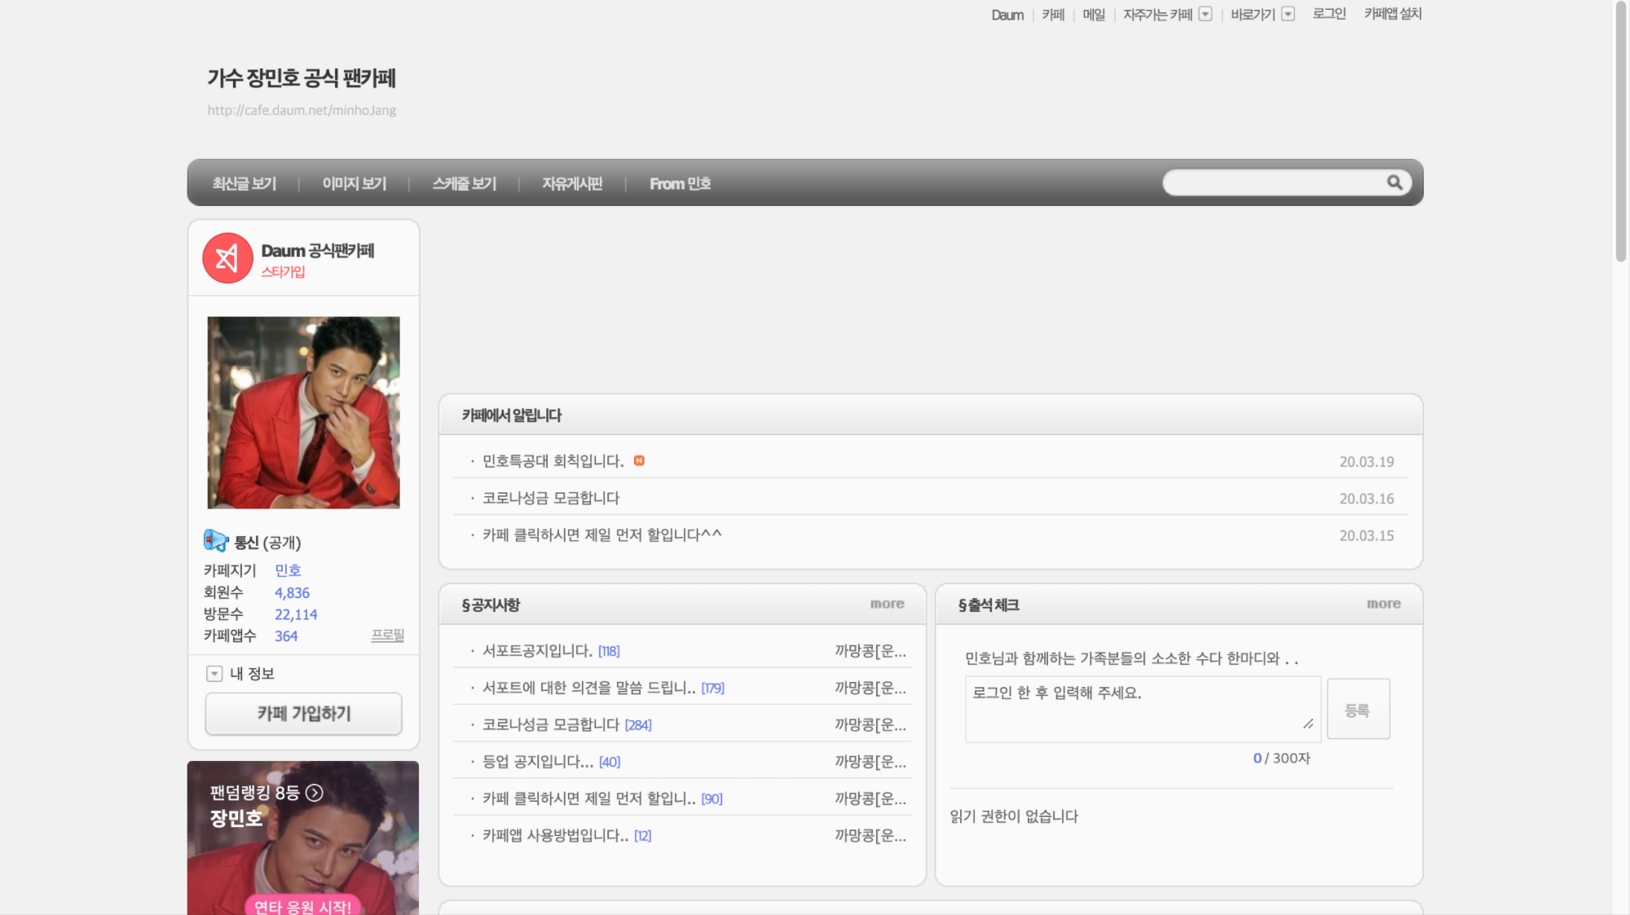The width and height of the screenshot is (1630, 915).
Task: Expand the 바로가기 dropdown arrow
Action: 1288,14
